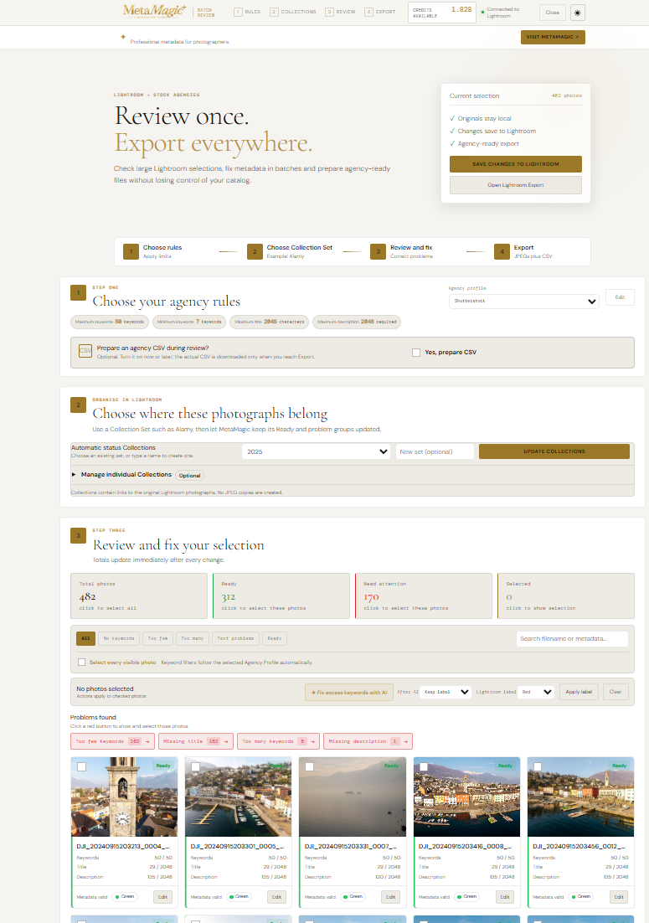
Task: Click the step 3 badge for Review and fix
Action: [x=378, y=251]
